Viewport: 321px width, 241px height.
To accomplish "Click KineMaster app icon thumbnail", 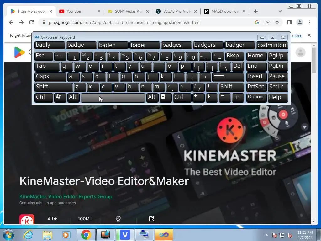I will pyautogui.click(x=27, y=219).
